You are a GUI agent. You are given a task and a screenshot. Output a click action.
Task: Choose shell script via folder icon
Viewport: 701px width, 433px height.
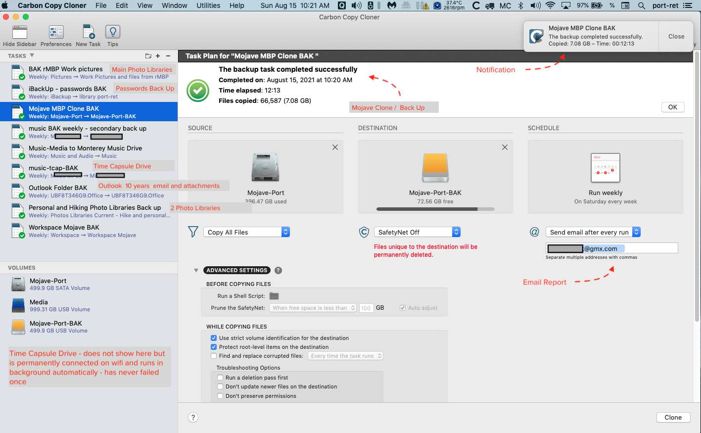pos(274,296)
